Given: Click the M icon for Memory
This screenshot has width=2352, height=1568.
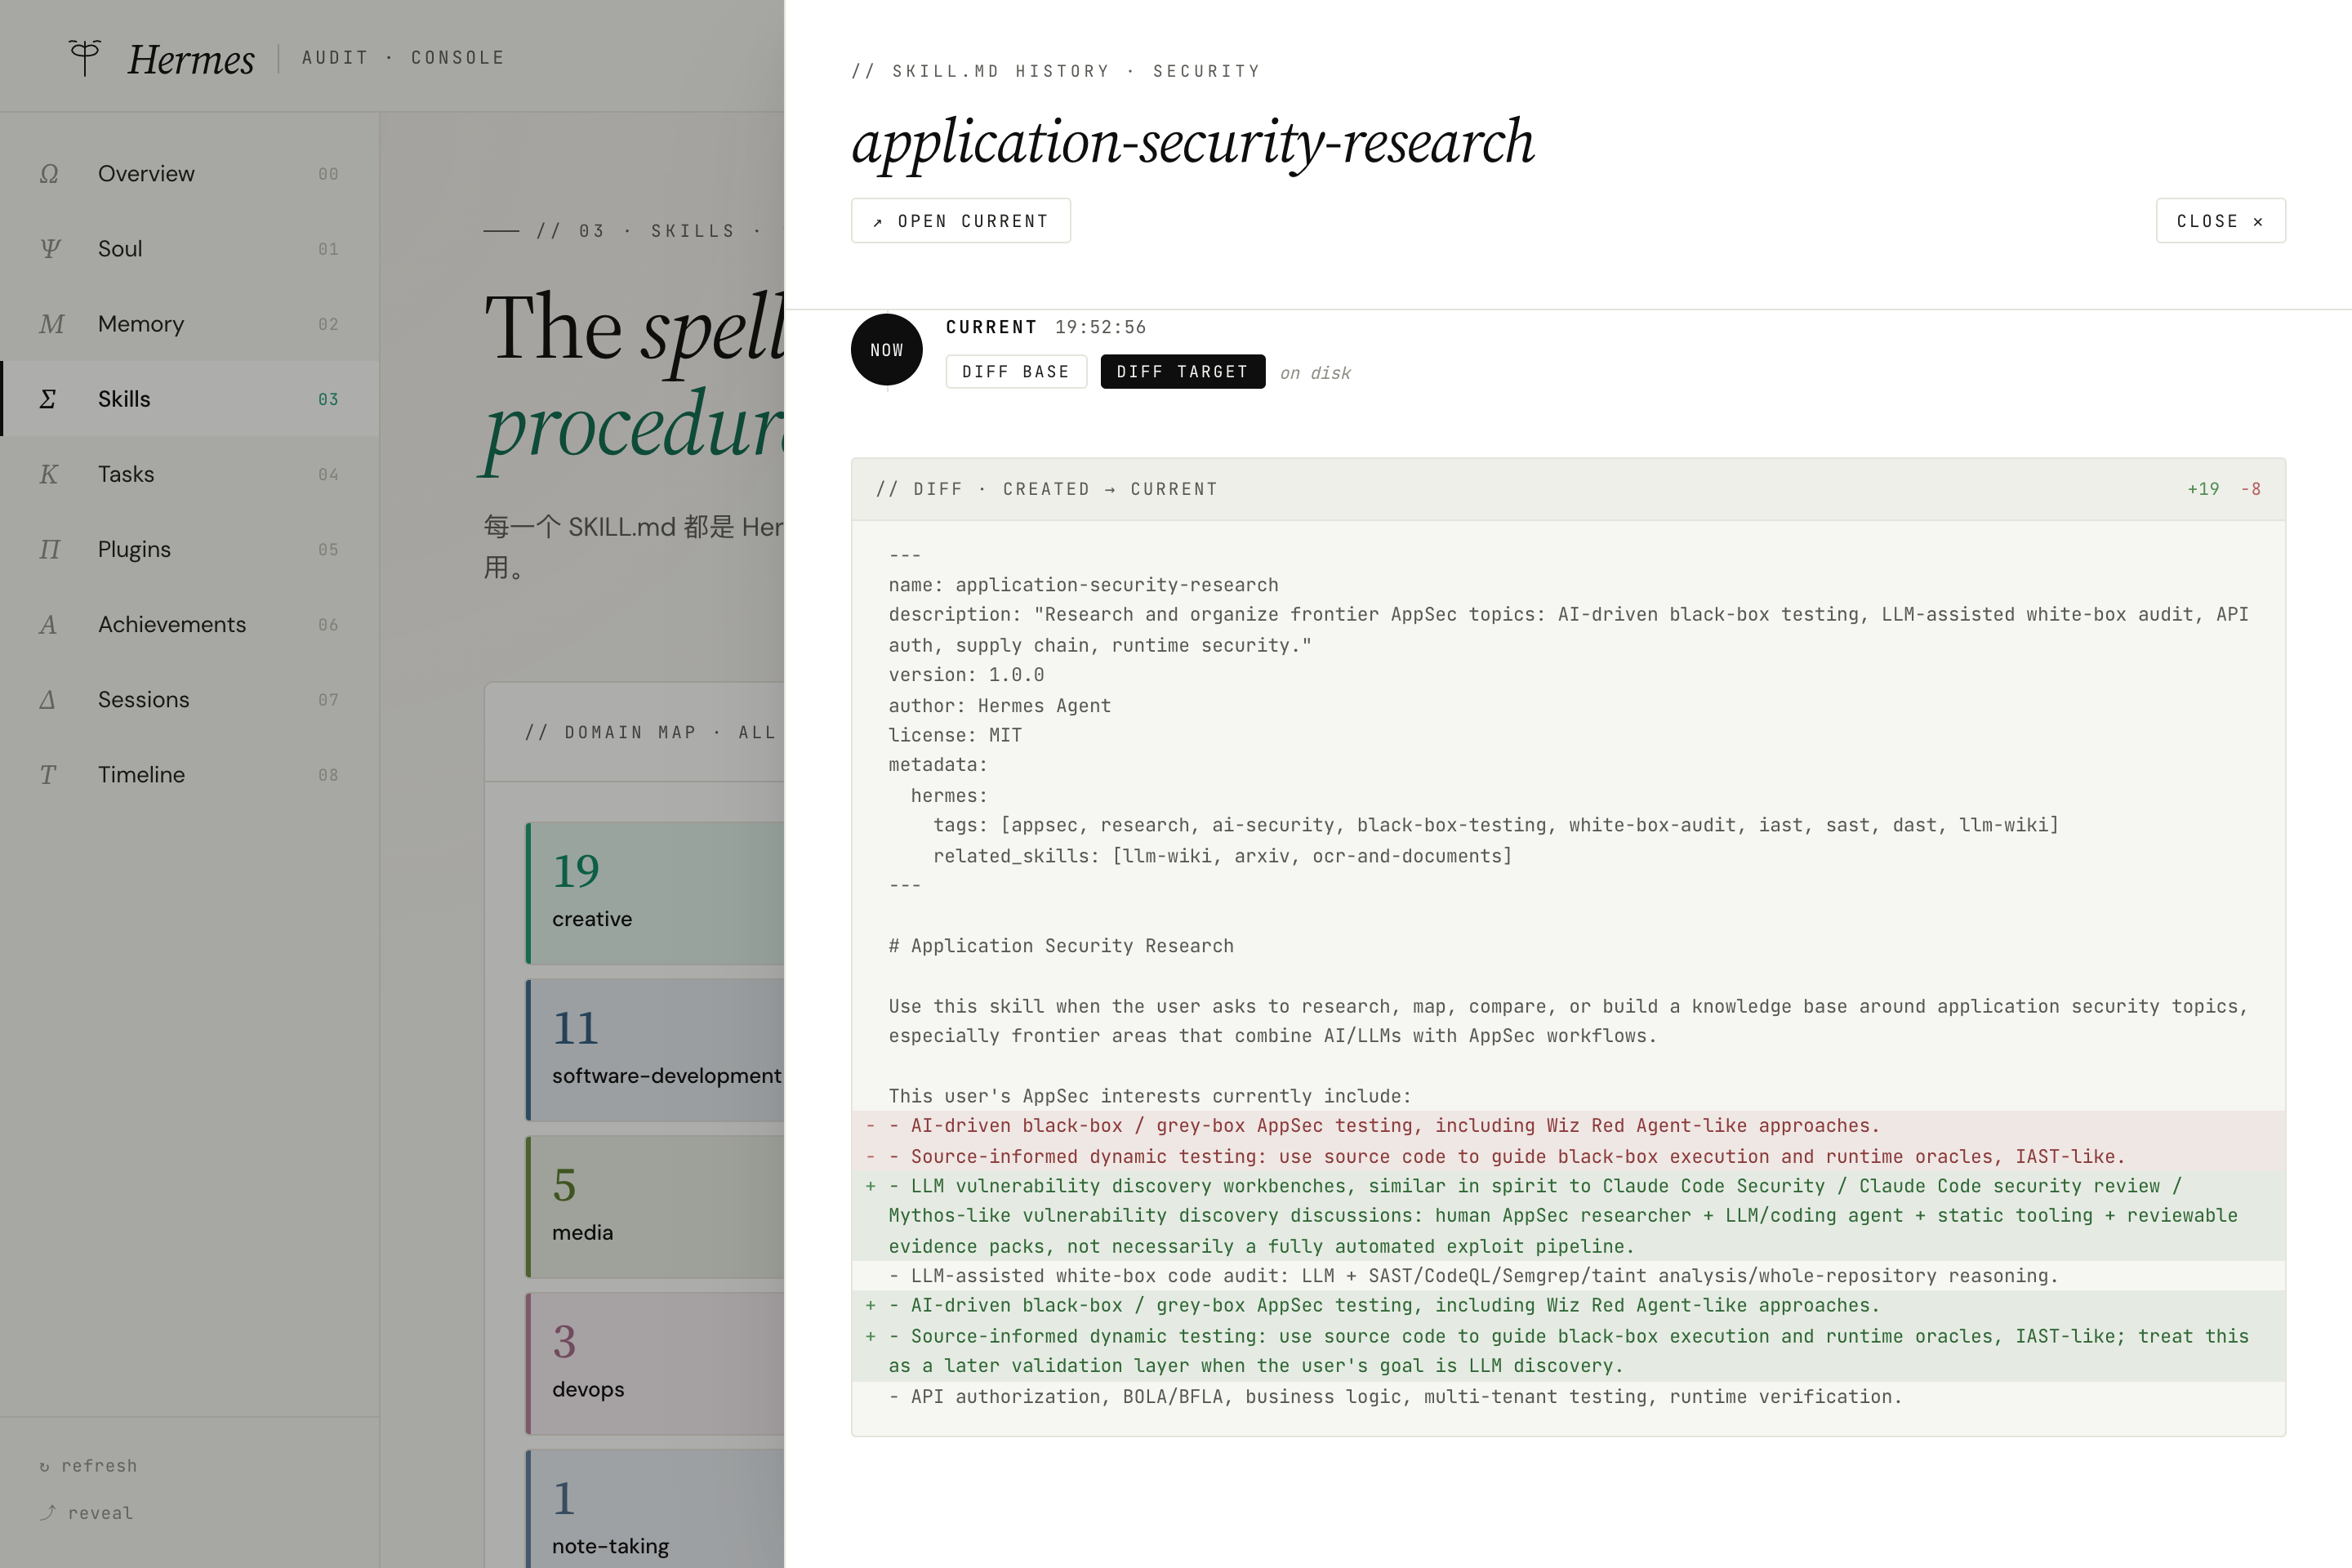Looking at the screenshot, I should pyautogui.click(x=51, y=324).
